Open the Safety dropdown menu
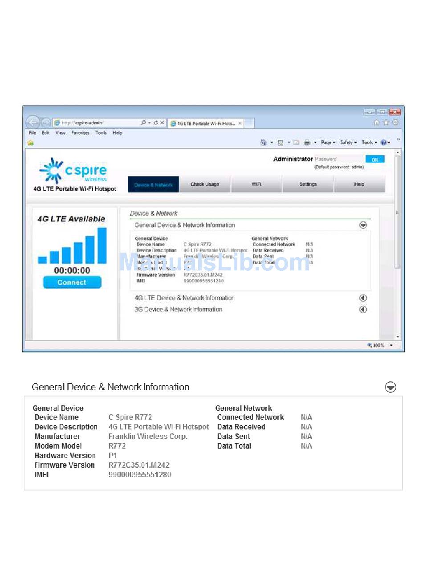This screenshot has height=572, width=423. tap(348, 143)
